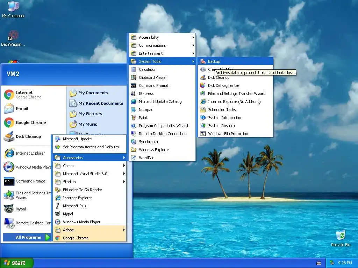Expand the Accessories submenu arrow
The image size is (358, 268).
pyautogui.click(x=124, y=158)
